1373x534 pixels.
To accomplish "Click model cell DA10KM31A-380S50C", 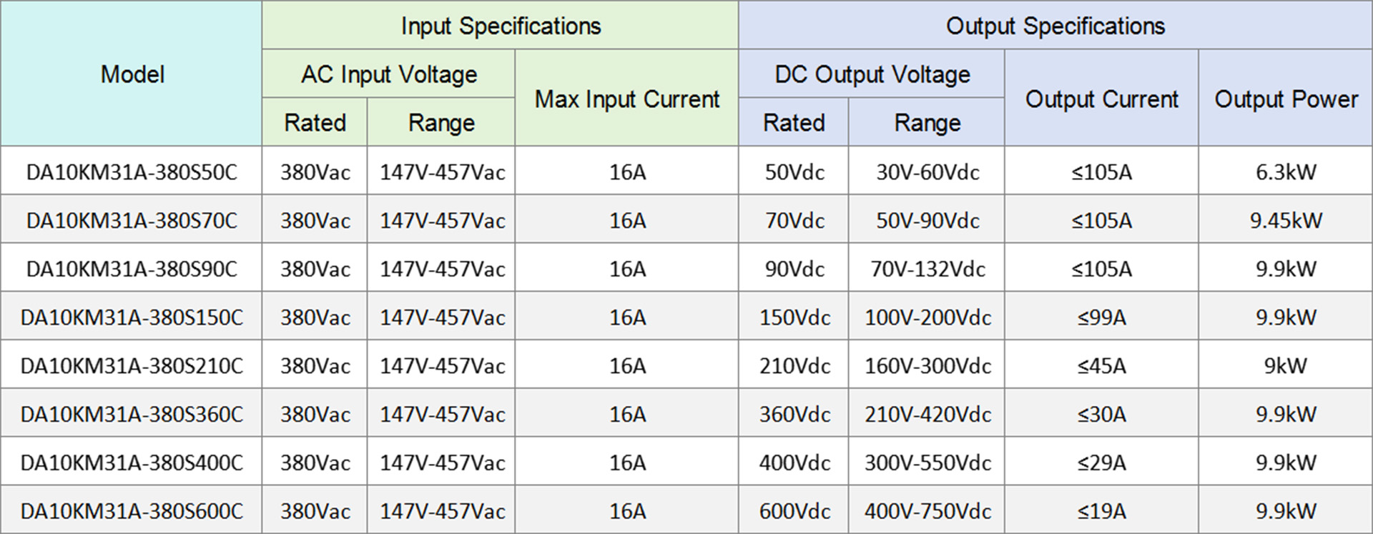I will pos(132,172).
